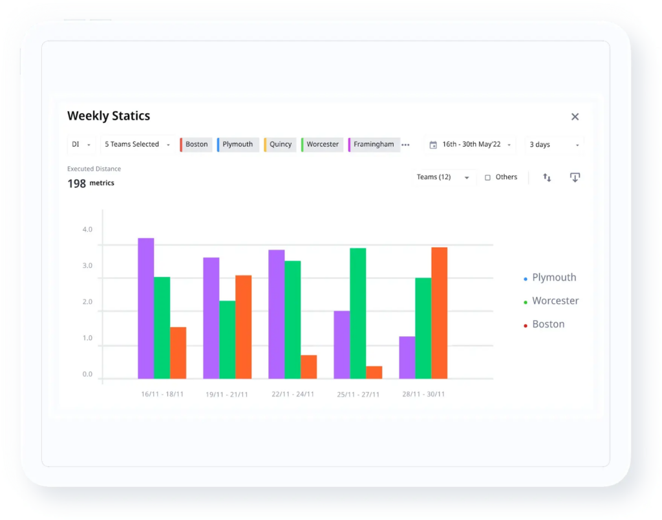Click Worcester's green legend dot
Screen dimensions: 662x520
pyautogui.click(x=526, y=301)
